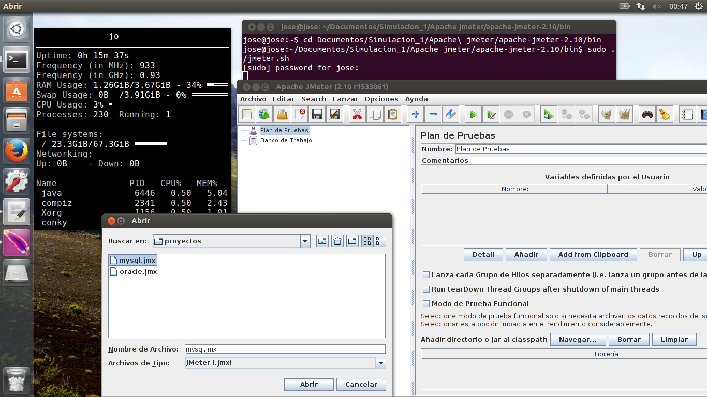707x397 pixels.
Task: Click the Nombre column header in variables table
Action: point(514,189)
